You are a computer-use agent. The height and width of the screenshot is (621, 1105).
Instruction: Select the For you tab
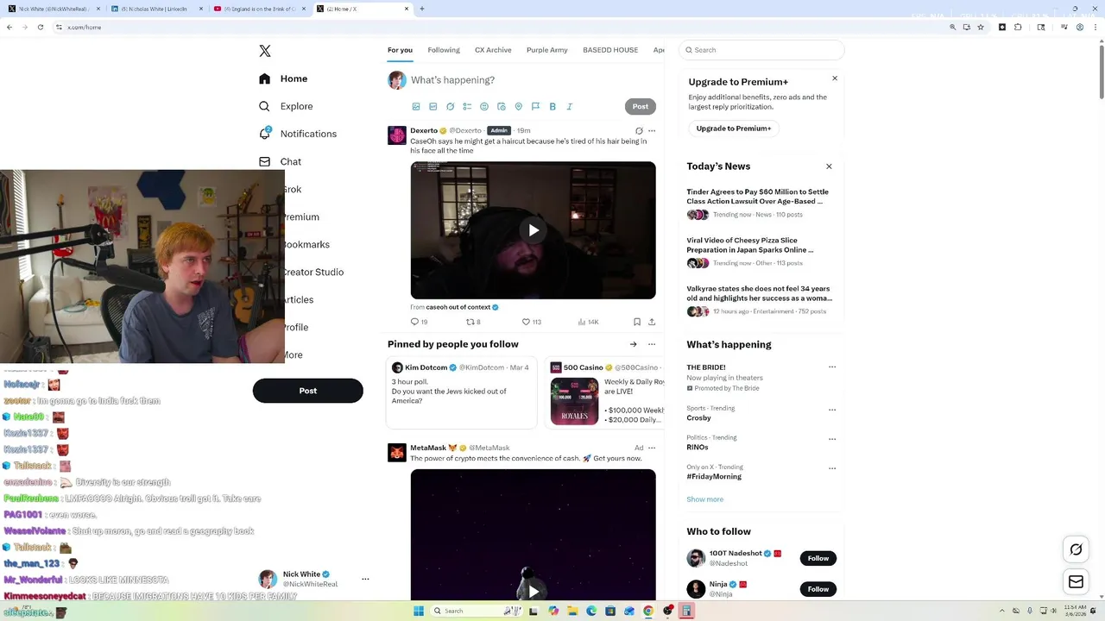[x=400, y=50]
